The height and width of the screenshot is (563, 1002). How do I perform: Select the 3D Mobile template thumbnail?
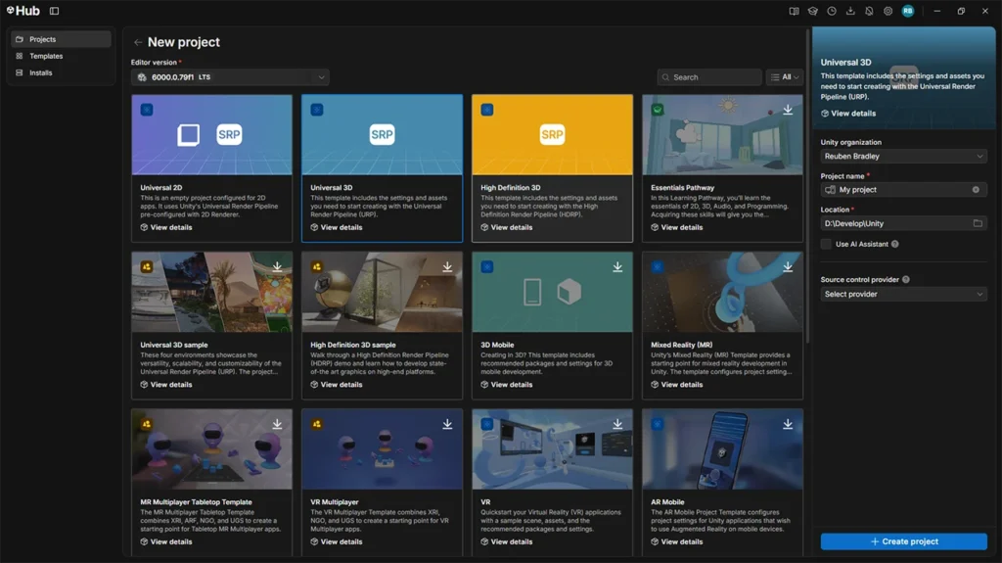click(552, 292)
